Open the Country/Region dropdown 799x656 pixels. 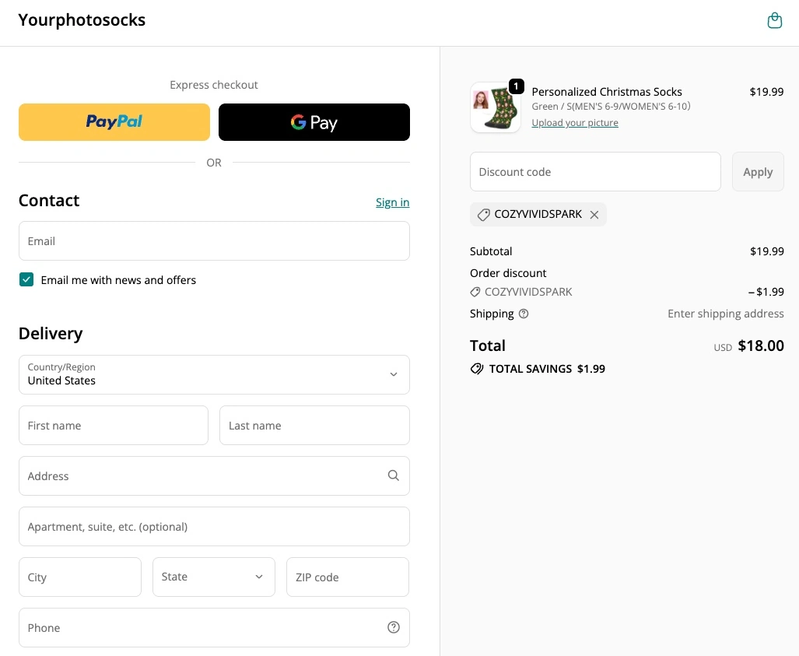pos(214,375)
